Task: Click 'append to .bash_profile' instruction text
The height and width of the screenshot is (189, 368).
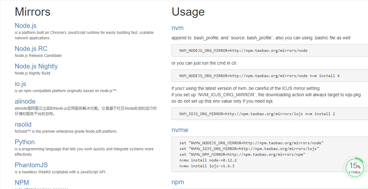Action: point(261,38)
